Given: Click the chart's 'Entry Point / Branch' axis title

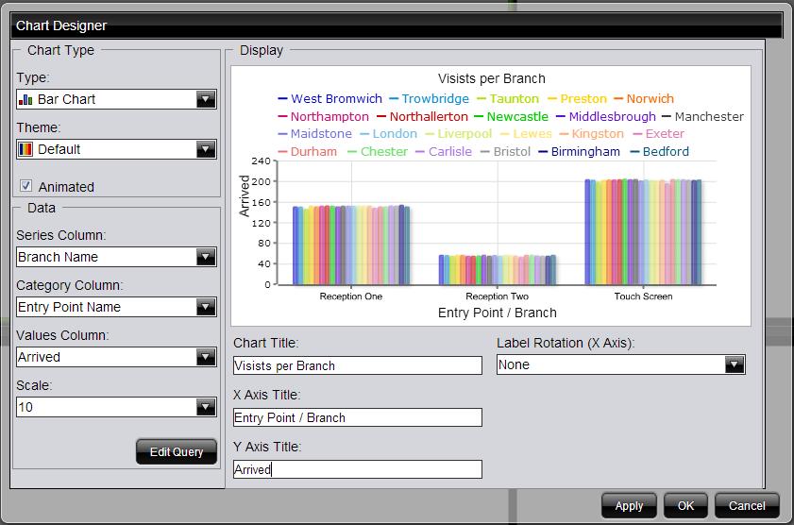Looking at the screenshot, I should pyautogui.click(x=498, y=313).
